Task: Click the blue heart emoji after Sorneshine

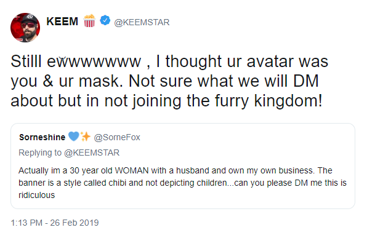Action: (73, 137)
